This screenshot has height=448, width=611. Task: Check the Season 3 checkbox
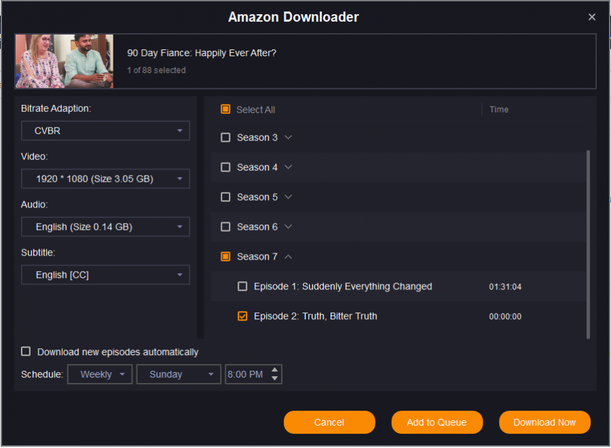point(225,138)
